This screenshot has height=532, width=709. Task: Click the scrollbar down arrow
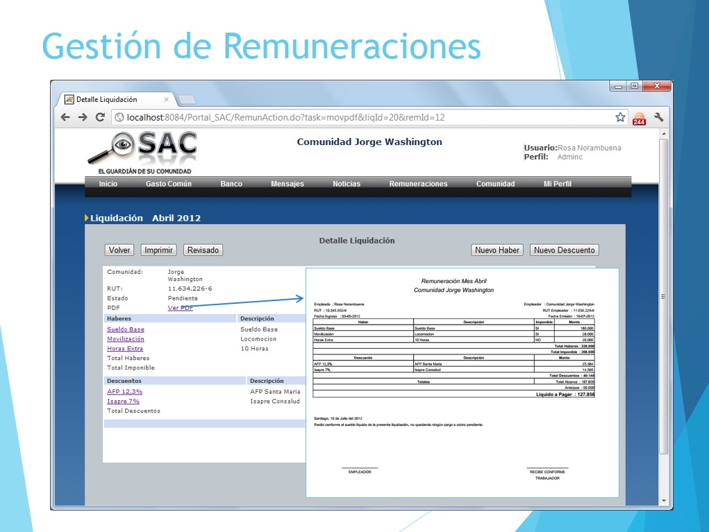pyautogui.click(x=663, y=501)
